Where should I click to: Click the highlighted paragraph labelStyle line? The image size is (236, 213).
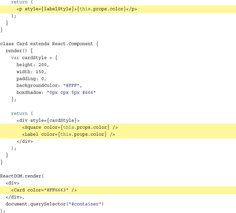pos(77,9)
